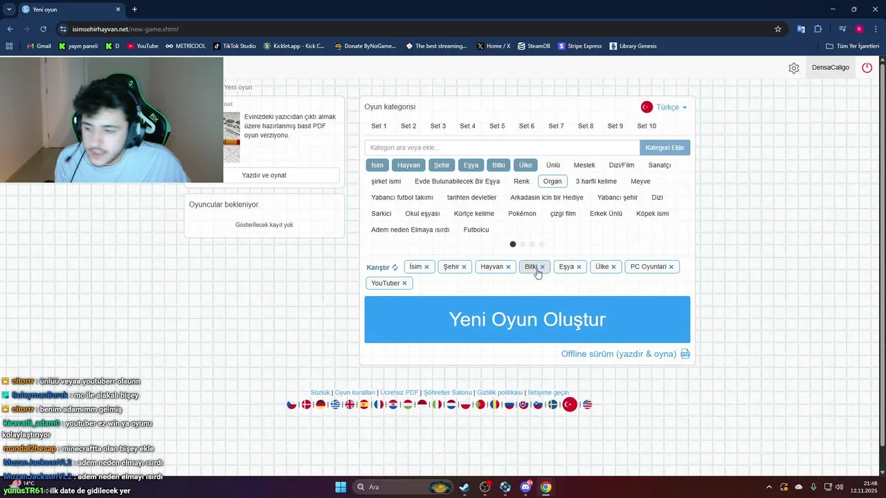Open the Oyun kuralları link

tap(355, 393)
